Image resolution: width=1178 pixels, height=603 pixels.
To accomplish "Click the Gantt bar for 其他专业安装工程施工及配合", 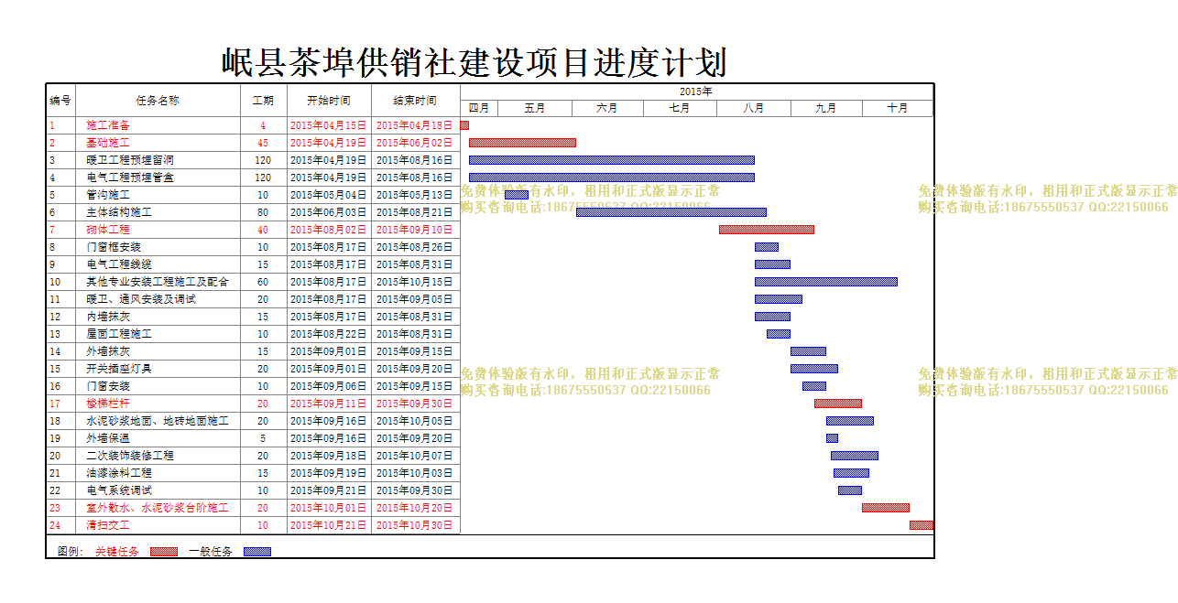I will [x=826, y=282].
